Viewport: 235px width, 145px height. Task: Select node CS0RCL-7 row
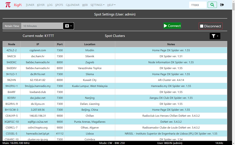click(115, 128)
